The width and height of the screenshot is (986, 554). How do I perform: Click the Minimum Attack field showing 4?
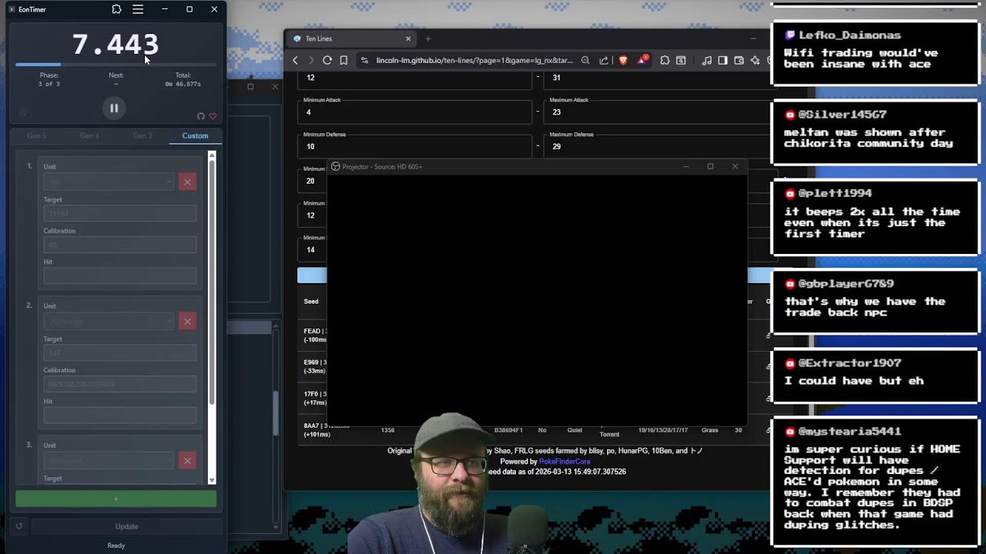pos(414,112)
